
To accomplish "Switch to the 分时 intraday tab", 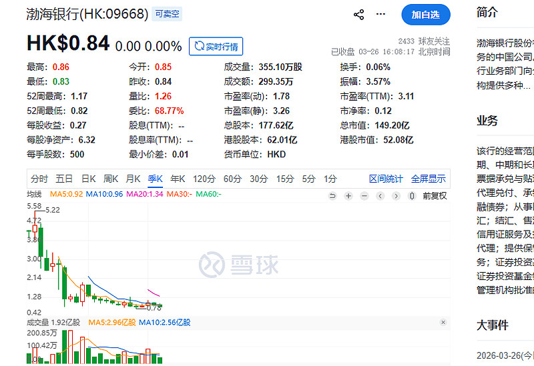I will coord(39,179).
